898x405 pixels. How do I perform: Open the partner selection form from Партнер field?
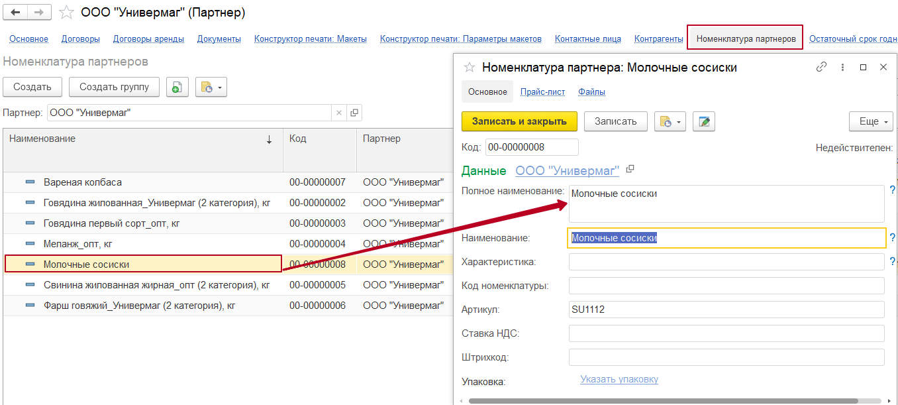click(354, 113)
